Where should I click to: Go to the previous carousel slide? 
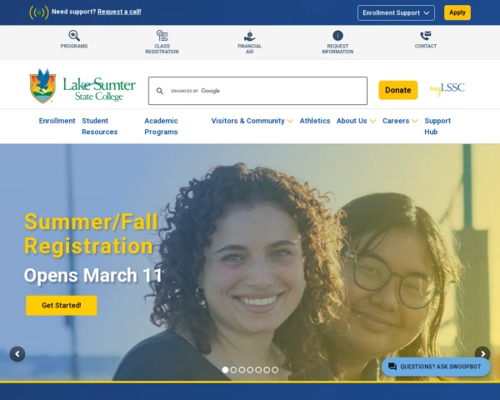pos(17,354)
